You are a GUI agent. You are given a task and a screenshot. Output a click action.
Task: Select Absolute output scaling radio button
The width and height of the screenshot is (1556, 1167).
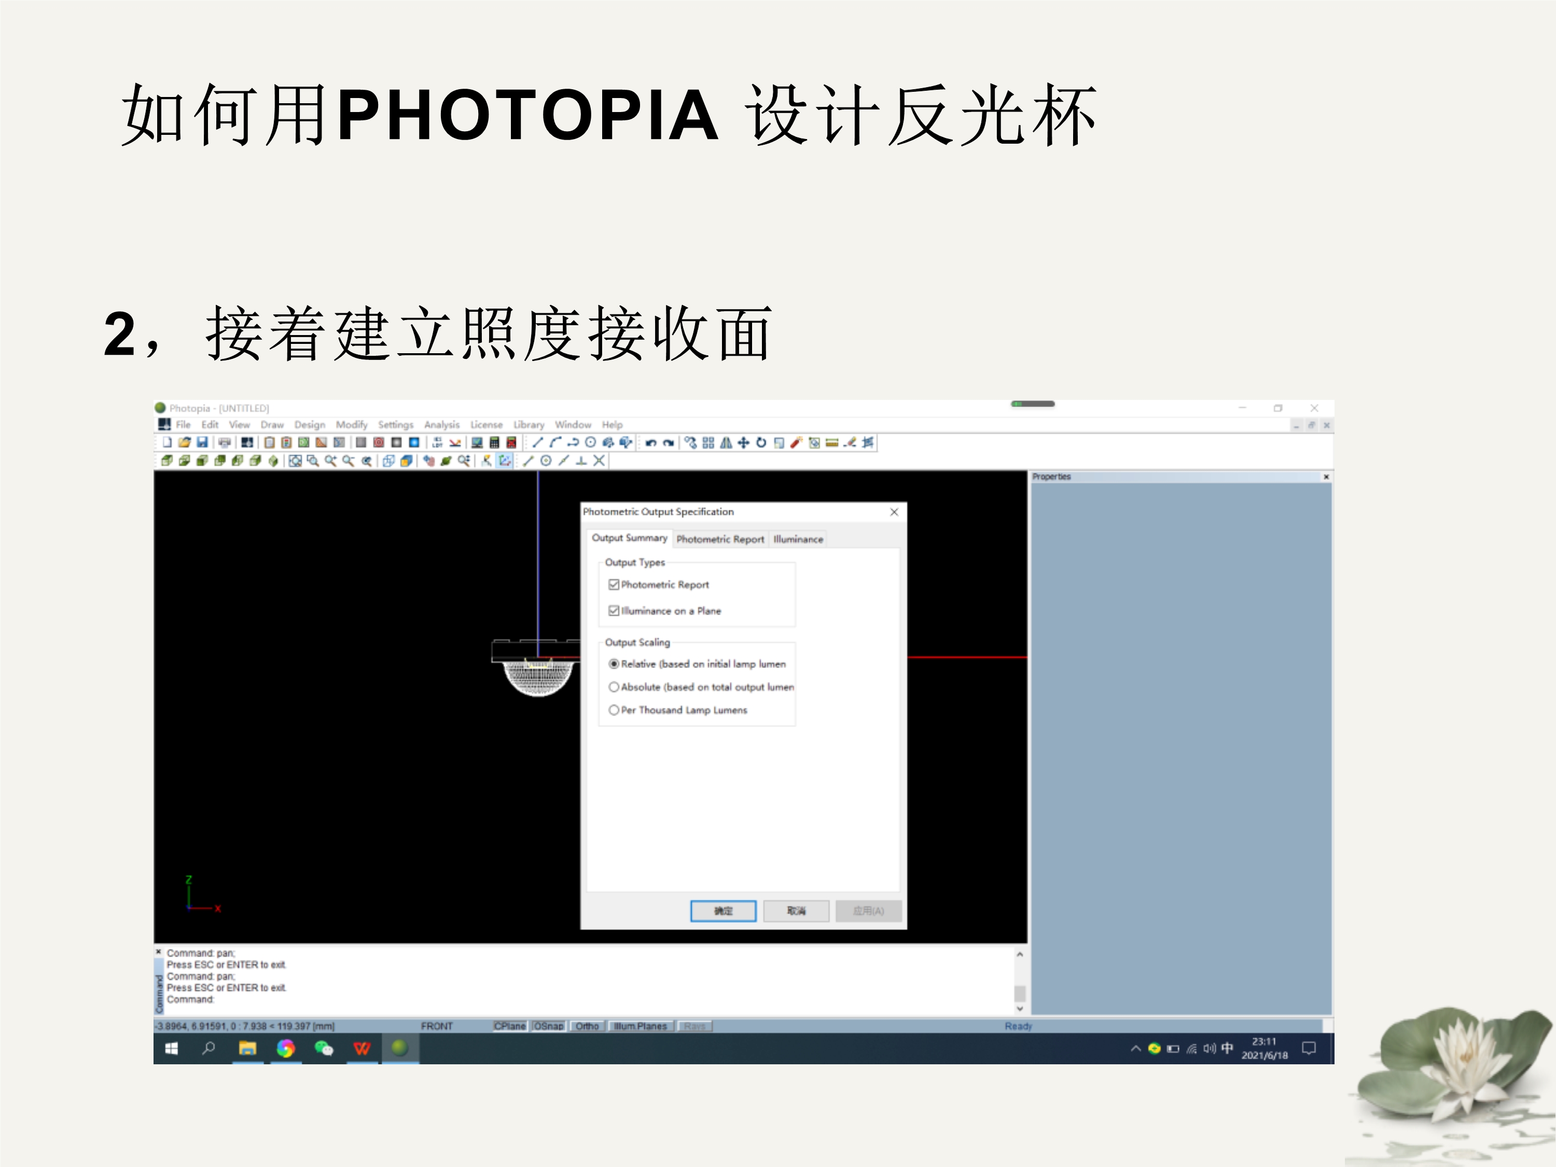(x=614, y=687)
